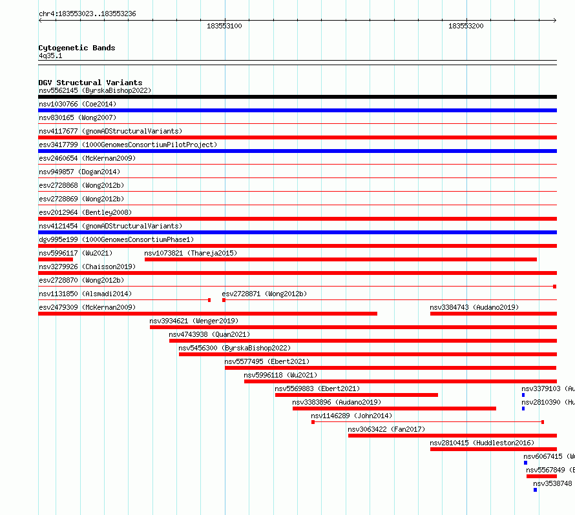Click the ruler's left arrow end

click(x=40, y=20)
